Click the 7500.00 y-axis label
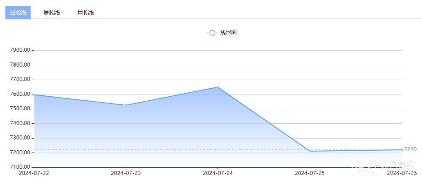422x184 pixels. (20, 109)
